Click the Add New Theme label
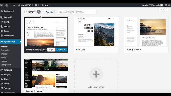This screenshot has height=96, width=171. 96,87
